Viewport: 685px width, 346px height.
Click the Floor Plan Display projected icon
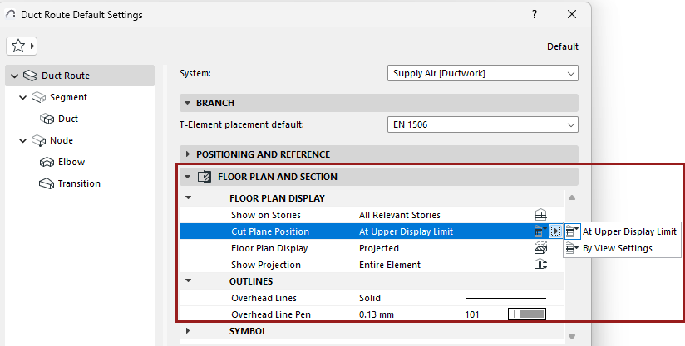[541, 248]
